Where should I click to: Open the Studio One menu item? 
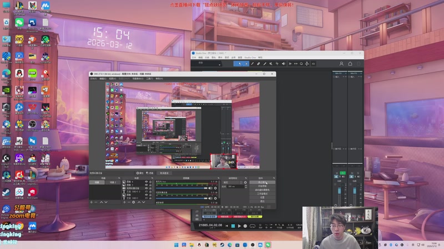[250, 58]
